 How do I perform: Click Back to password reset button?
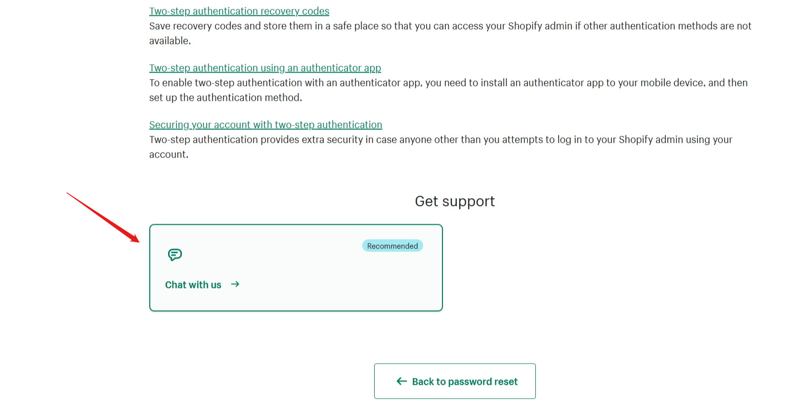point(455,381)
